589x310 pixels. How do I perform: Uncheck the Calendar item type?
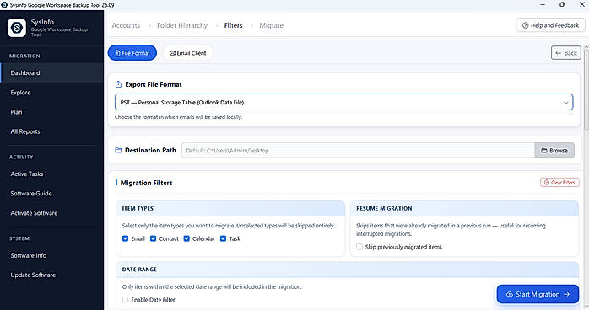pos(186,238)
